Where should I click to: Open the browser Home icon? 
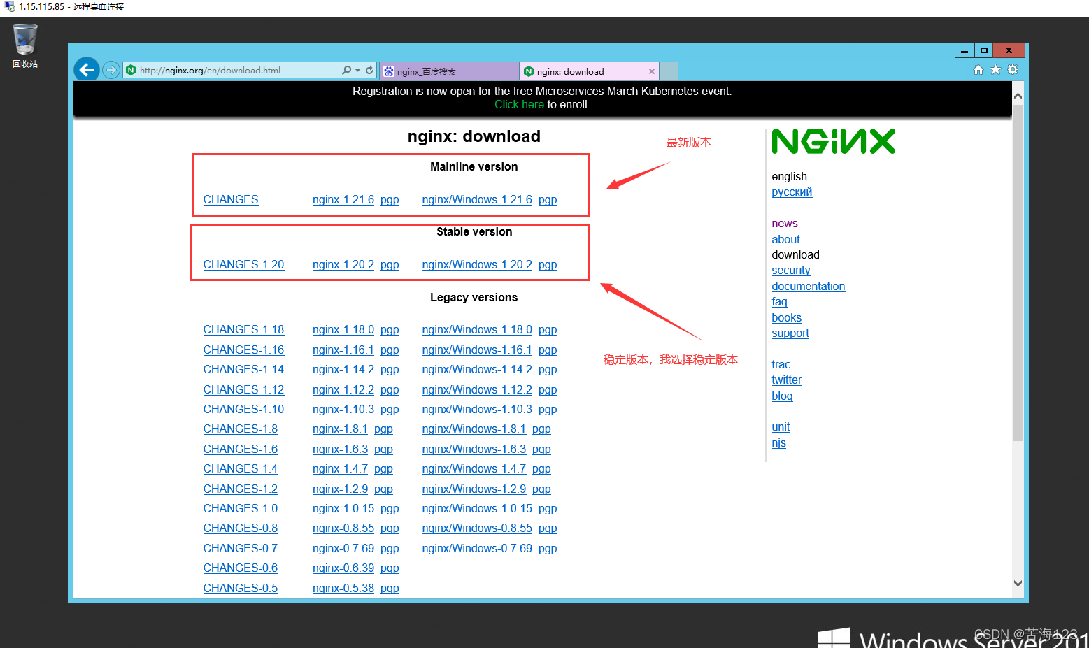coord(978,69)
